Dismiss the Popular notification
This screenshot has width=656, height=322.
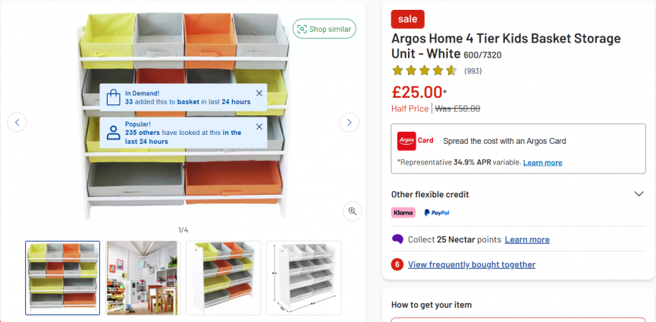[x=259, y=127]
